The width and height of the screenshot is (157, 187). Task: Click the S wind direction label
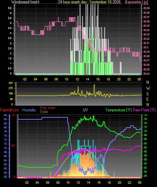coord(147,94)
